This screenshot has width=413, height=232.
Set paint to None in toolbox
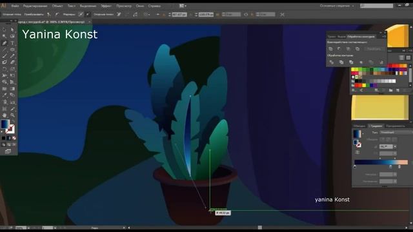click(14, 138)
